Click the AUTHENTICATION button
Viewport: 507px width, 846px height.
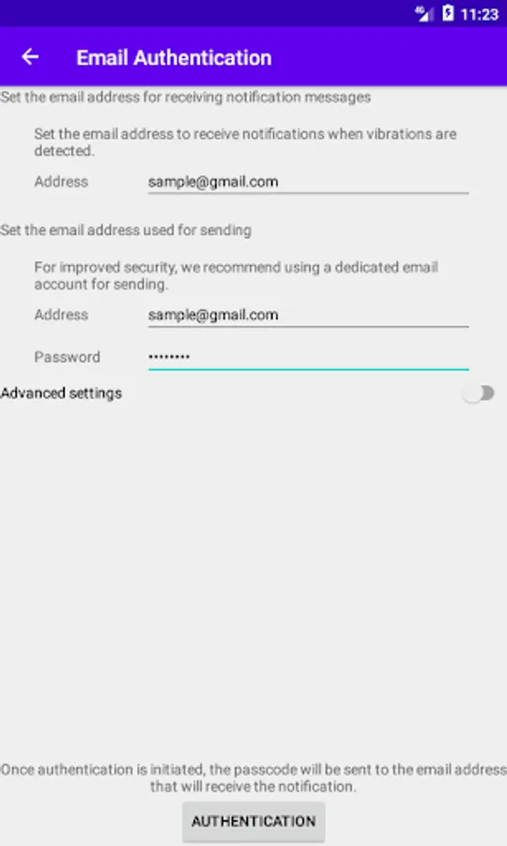[x=253, y=822]
